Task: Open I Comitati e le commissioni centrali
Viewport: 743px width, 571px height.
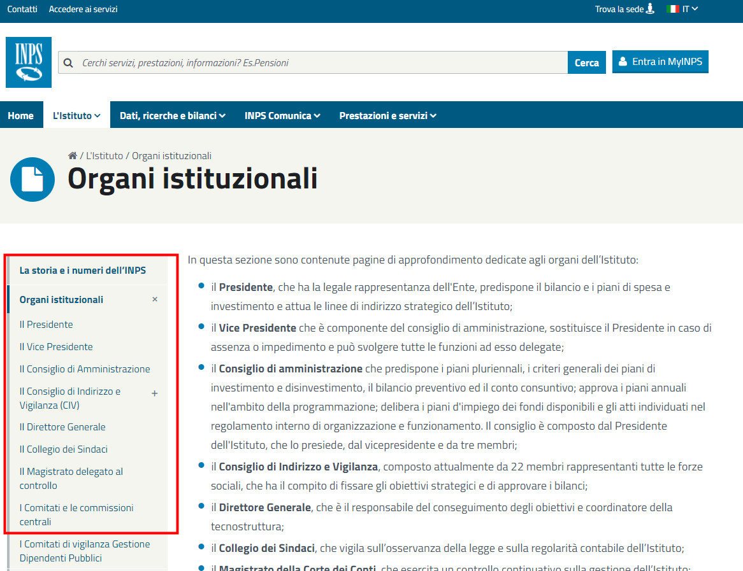Action: (76, 514)
